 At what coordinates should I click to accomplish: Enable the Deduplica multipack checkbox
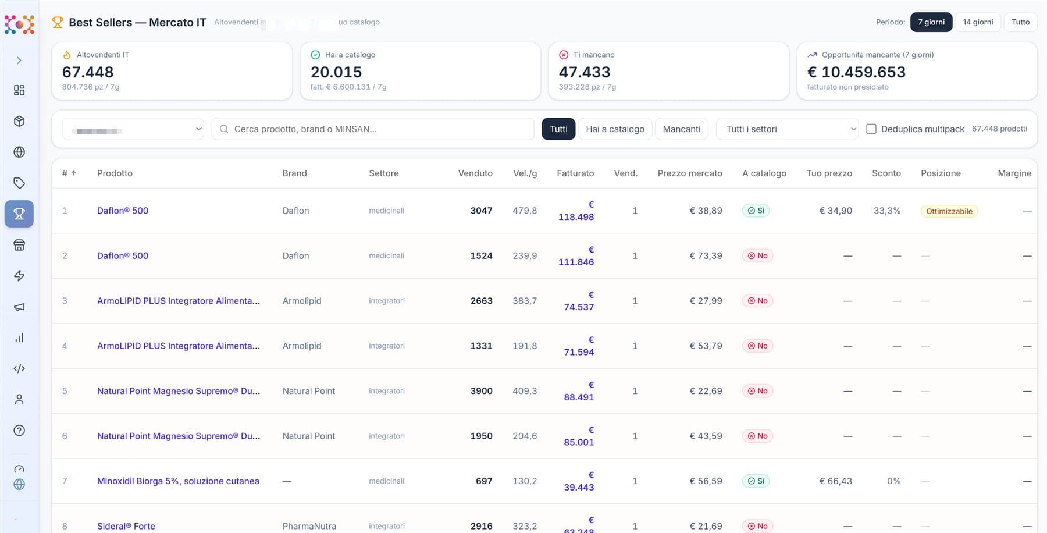pos(871,129)
